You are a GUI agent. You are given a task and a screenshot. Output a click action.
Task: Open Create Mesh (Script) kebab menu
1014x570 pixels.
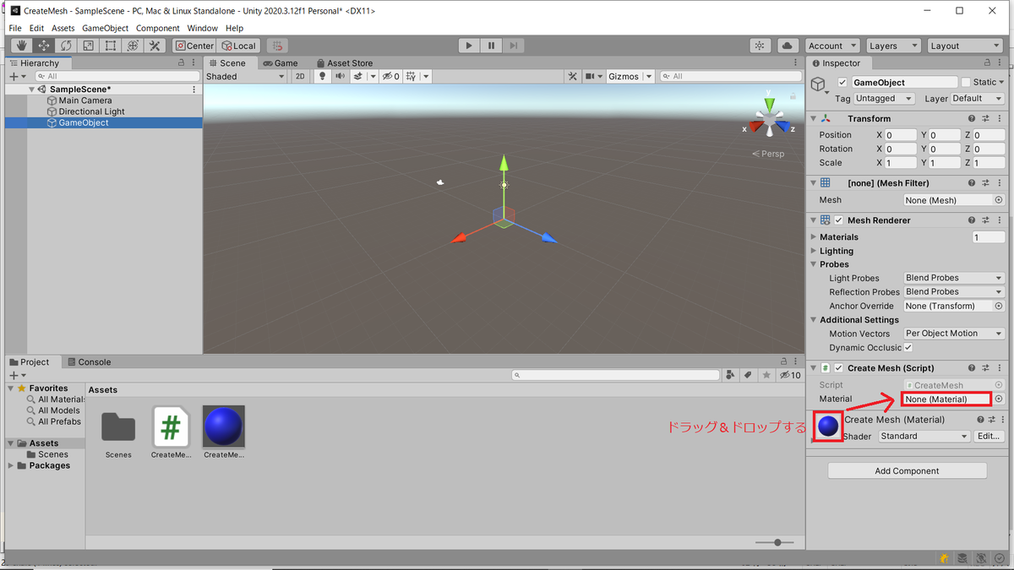tap(998, 368)
